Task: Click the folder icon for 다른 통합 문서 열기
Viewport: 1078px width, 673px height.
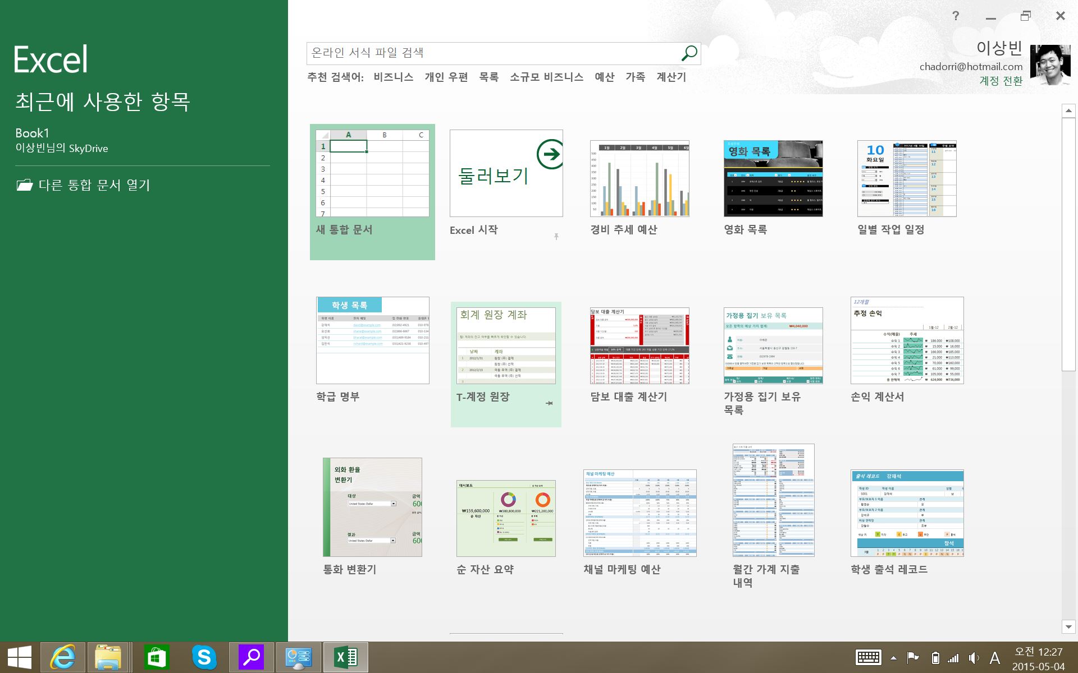Action: pos(24,185)
